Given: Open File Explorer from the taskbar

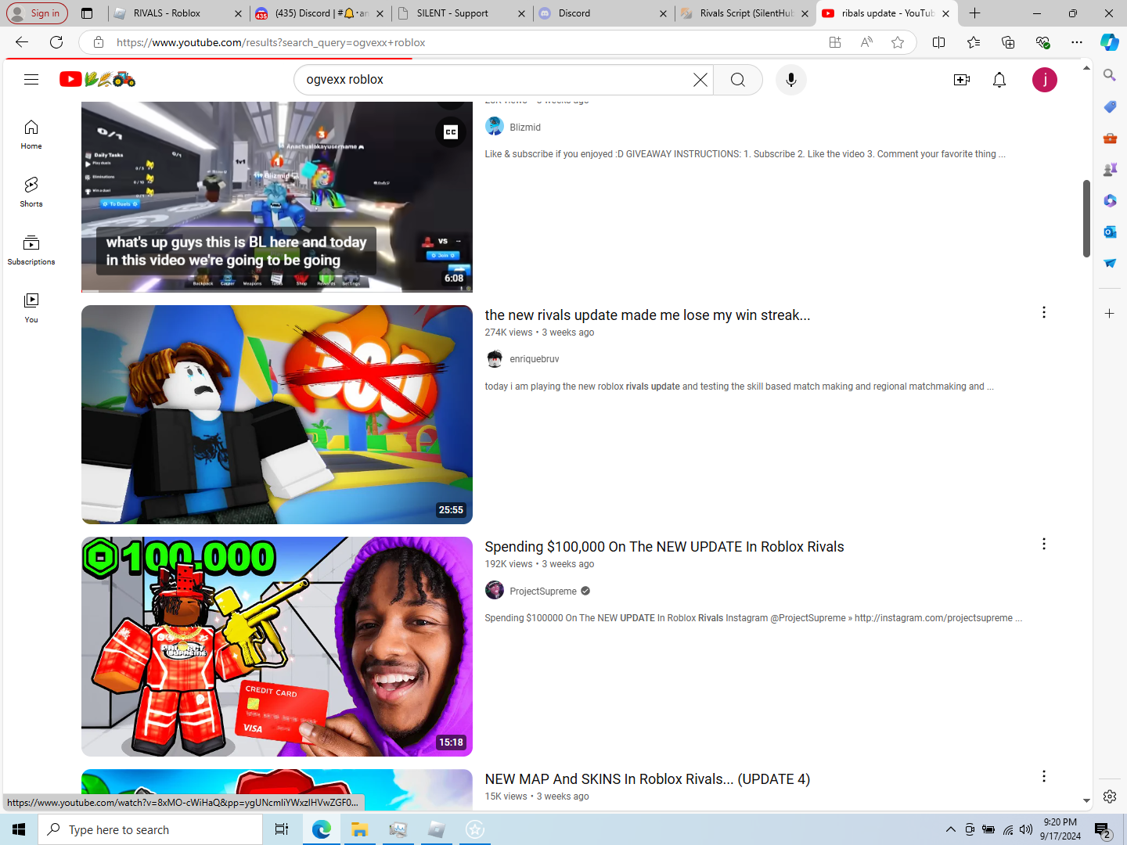Looking at the screenshot, I should click(x=359, y=829).
